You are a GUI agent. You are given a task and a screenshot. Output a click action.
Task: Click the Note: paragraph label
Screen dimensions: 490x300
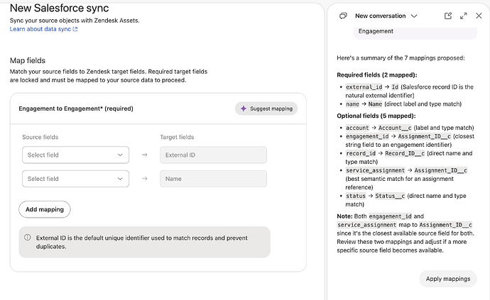[x=344, y=216]
